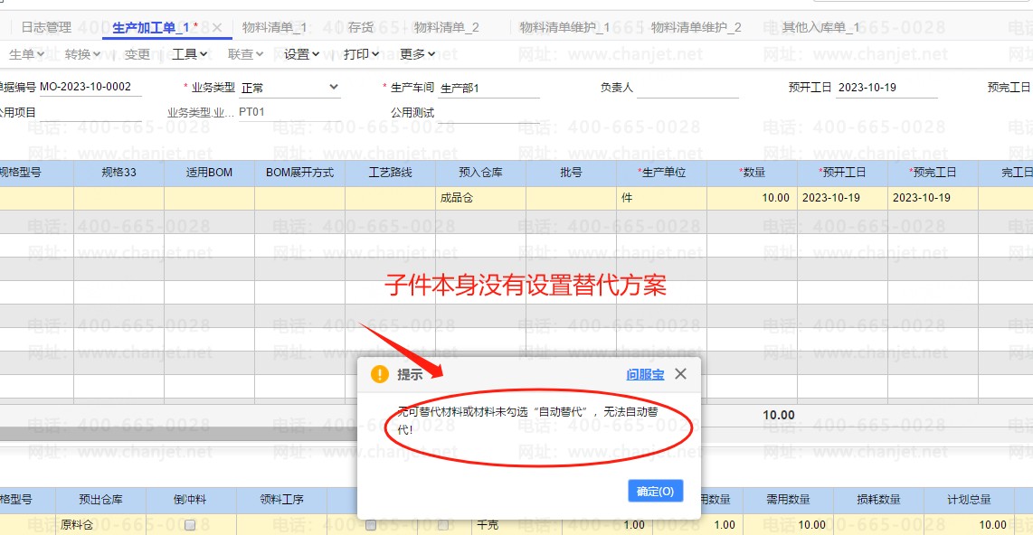Open the 问服宝 help link
The width and height of the screenshot is (1033, 535).
[645, 374]
